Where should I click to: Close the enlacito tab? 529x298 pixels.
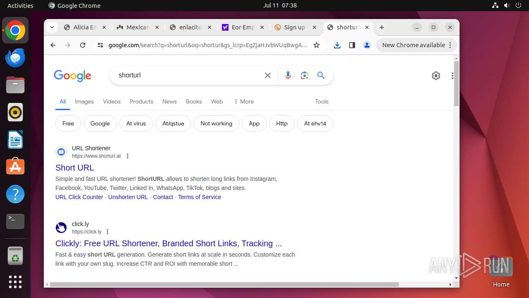coord(210,27)
